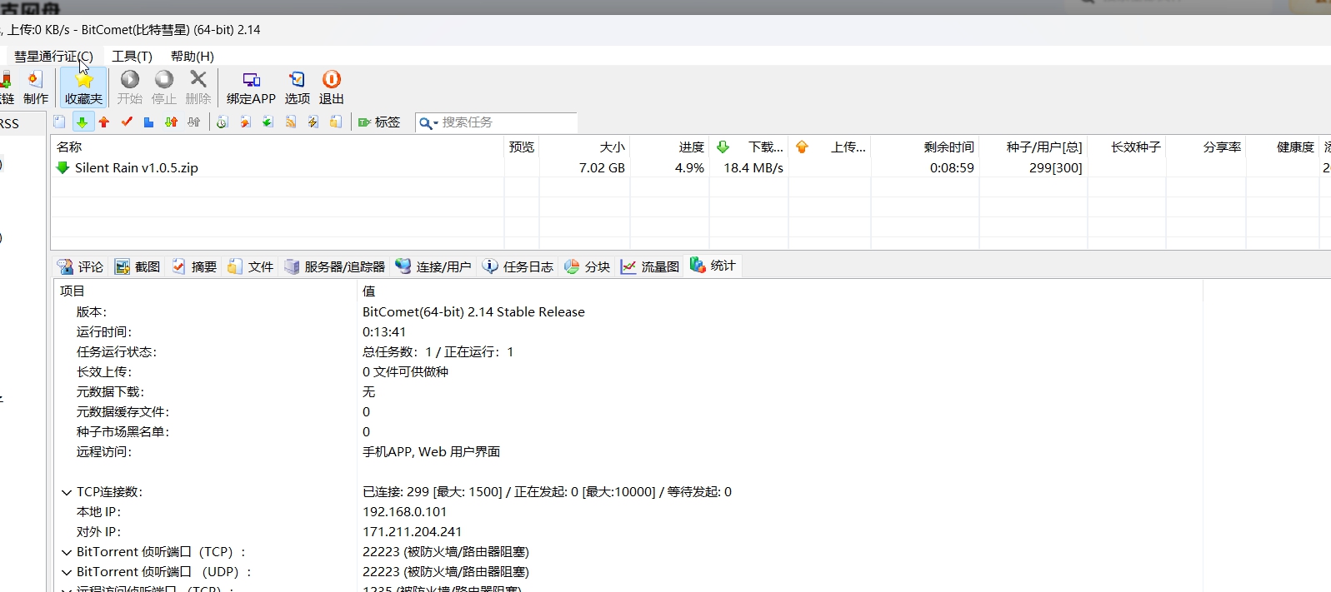Sort by the 剩余时间 column header
The width and height of the screenshot is (1331, 592).
(x=925, y=147)
